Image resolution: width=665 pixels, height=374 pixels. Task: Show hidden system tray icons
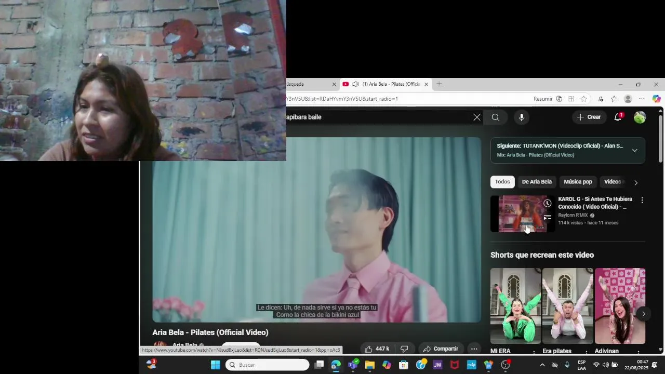click(542, 365)
